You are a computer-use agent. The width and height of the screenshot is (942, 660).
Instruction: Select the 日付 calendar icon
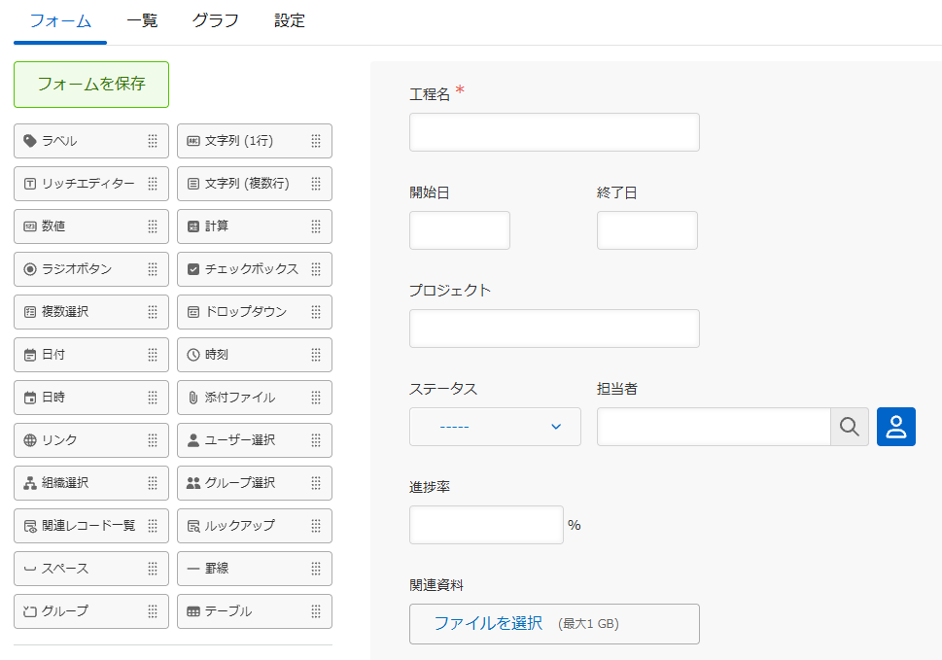click(29, 355)
